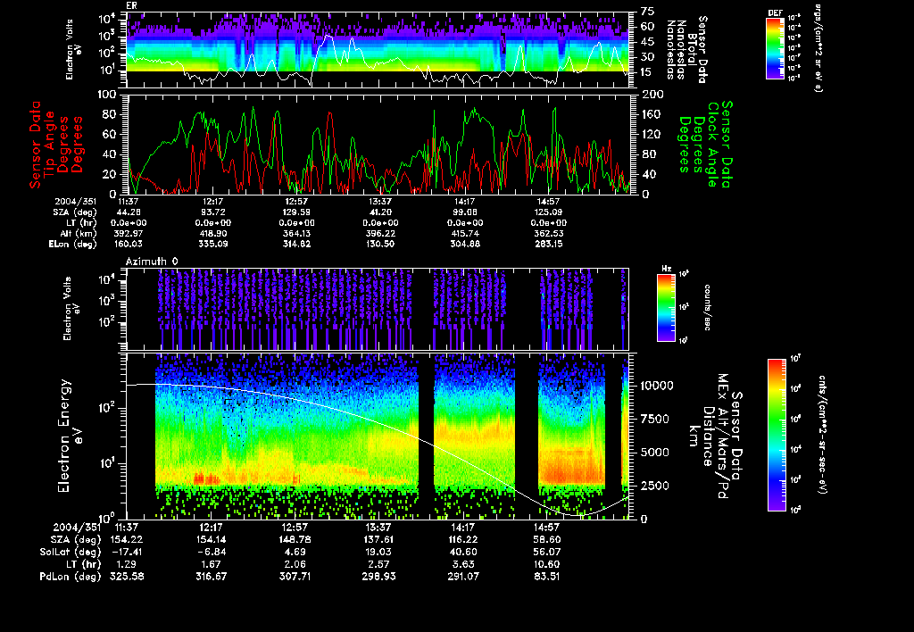914x632 pixels.
Task: Click the Hz counts/sec color bar
Action: pyautogui.click(x=666, y=308)
